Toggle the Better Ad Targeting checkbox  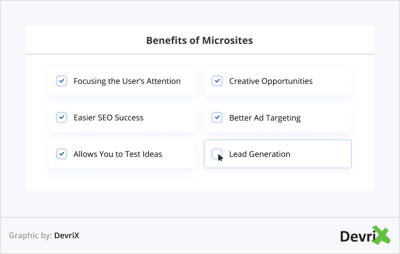(217, 117)
